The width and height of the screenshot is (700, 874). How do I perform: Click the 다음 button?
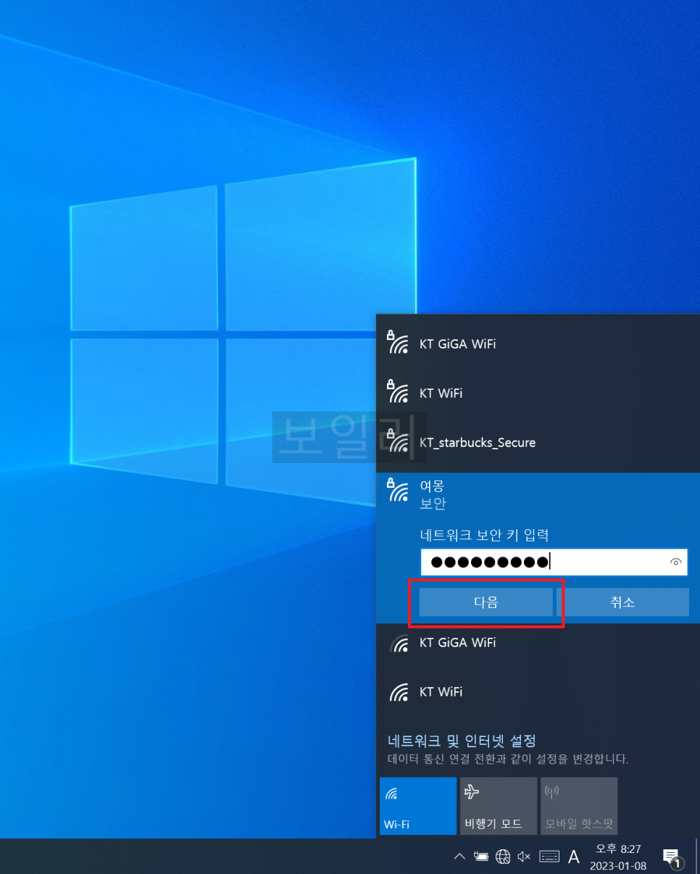point(486,602)
